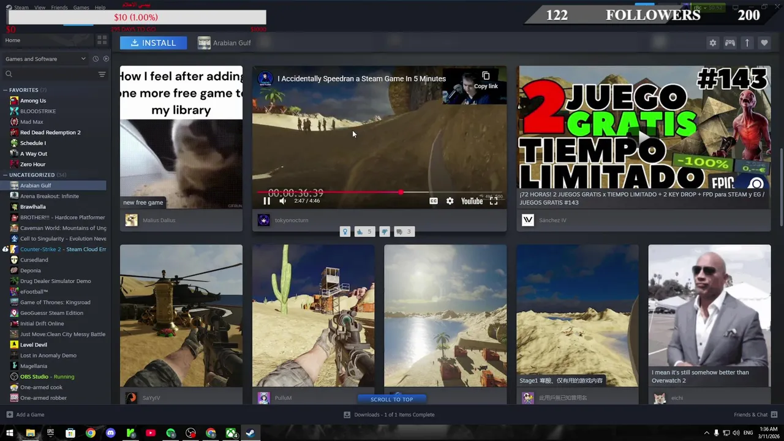Select GeoGuessr Steam Edition

(x=51, y=313)
